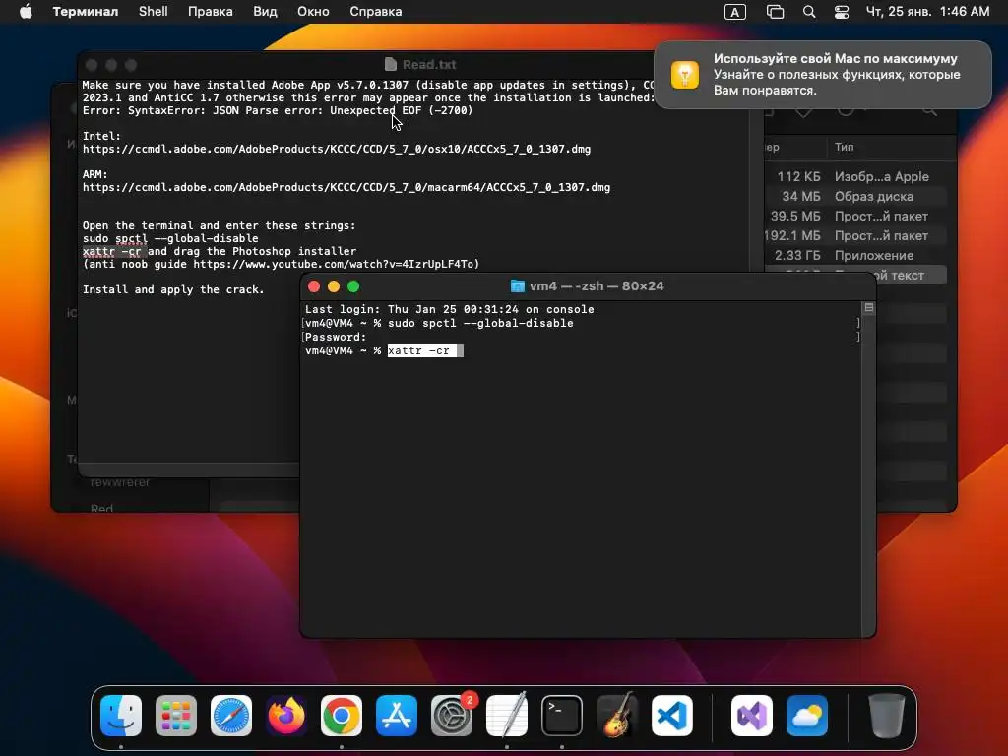Open the Trash in the Dock
Image resolution: width=1008 pixels, height=756 pixels.
tap(887, 716)
